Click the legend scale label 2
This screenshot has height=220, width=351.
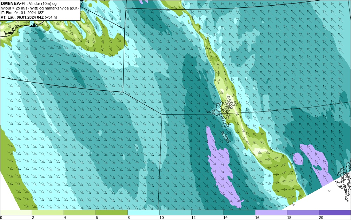click(33, 218)
